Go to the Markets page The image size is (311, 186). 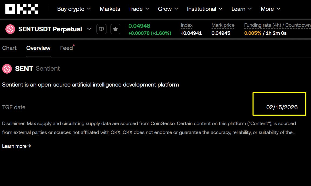[110, 9]
